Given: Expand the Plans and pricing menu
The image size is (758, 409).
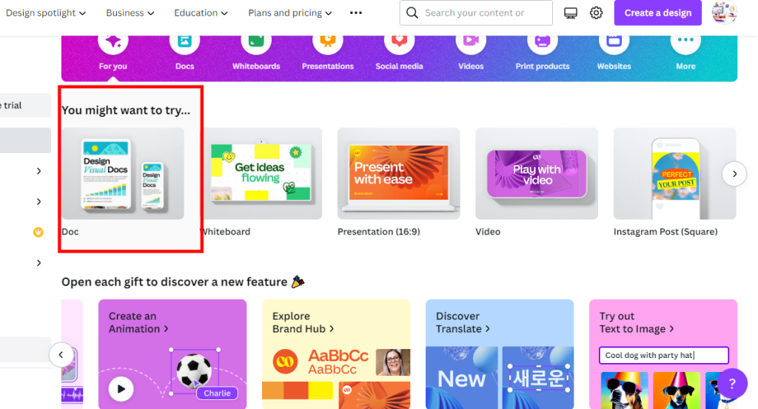Looking at the screenshot, I should pyautogui.click(x=290, y=13).
